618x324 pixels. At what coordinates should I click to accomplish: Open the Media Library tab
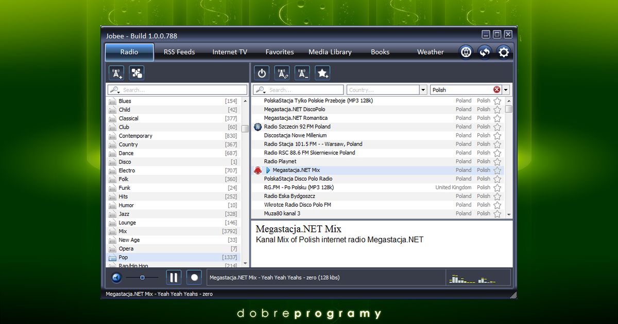330,52
